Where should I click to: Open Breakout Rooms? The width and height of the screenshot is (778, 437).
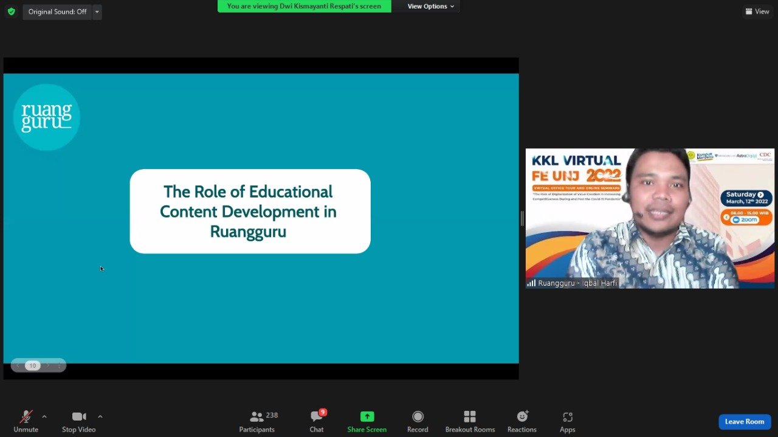pos(470,421)
